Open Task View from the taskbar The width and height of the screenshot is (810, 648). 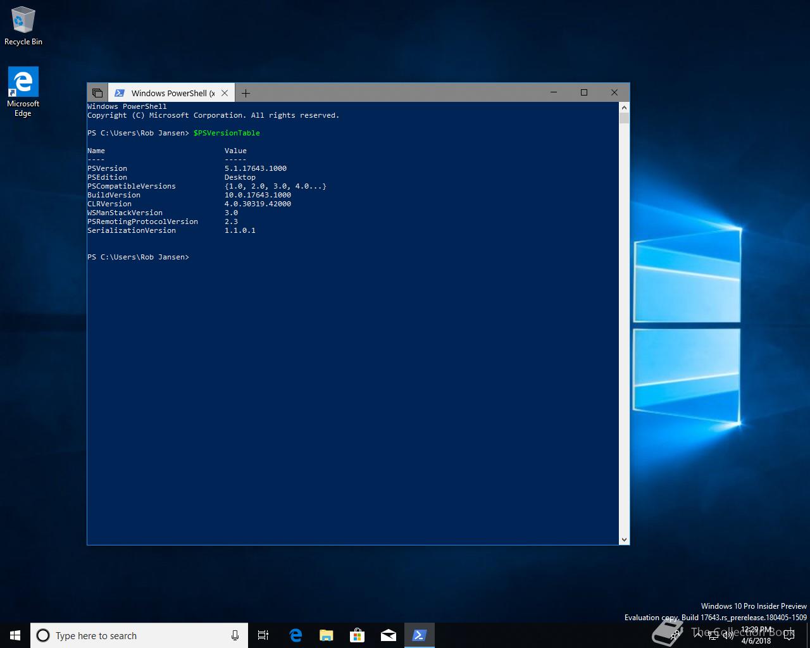point(263,635)
